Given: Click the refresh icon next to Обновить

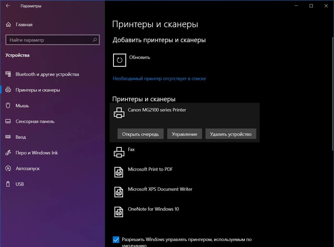Looking at the screenshot, I should (x=120, y=60).
